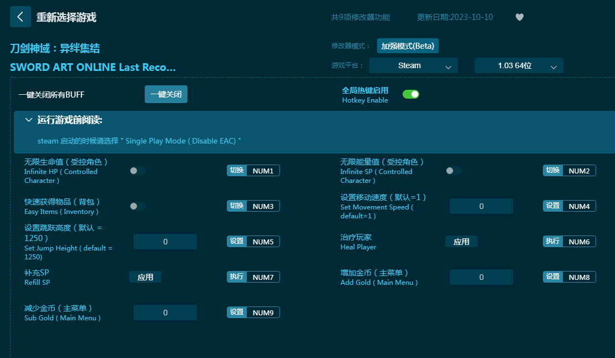Click the NUM6 执行 hotkey button

(x=569, y=242)
